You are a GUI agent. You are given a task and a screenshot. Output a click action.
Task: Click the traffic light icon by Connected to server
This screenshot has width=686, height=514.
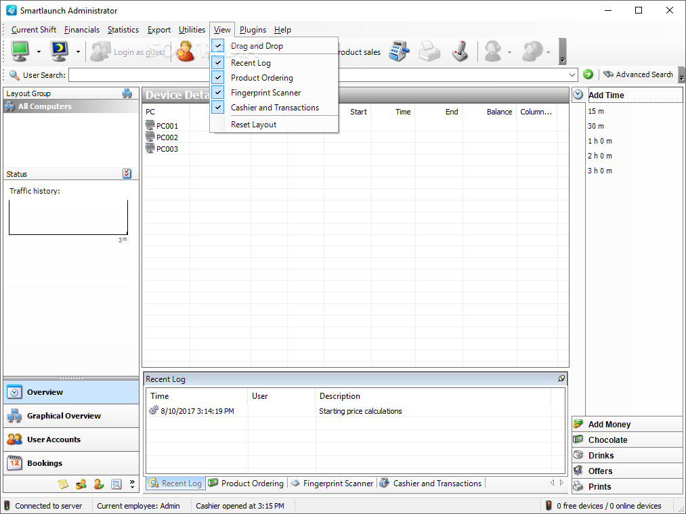[7, 505]
